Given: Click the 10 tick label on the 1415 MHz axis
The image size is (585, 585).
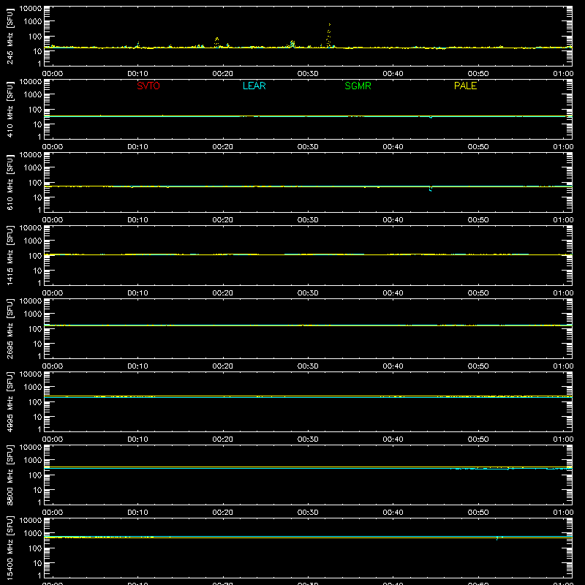Looking at the screenshot, I should (x=37, y=271).
